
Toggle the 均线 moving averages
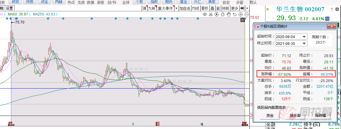tap(196, 9)
